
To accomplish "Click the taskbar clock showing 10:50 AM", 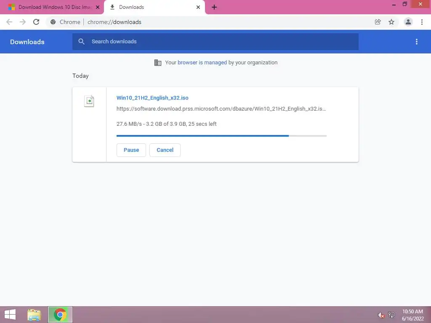I will pos(412,315).
